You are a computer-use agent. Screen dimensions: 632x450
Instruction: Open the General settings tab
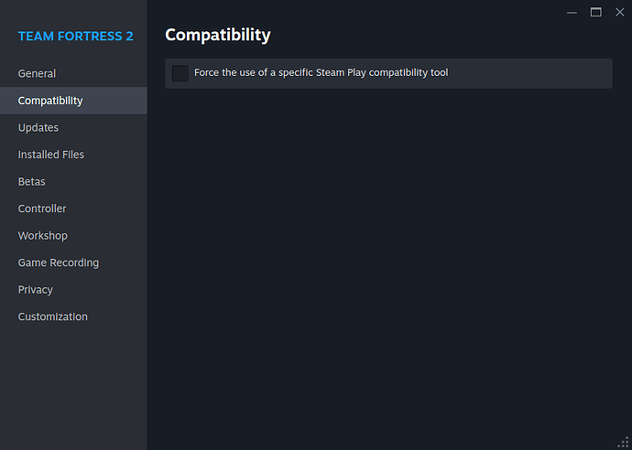(x=37, y=73)
